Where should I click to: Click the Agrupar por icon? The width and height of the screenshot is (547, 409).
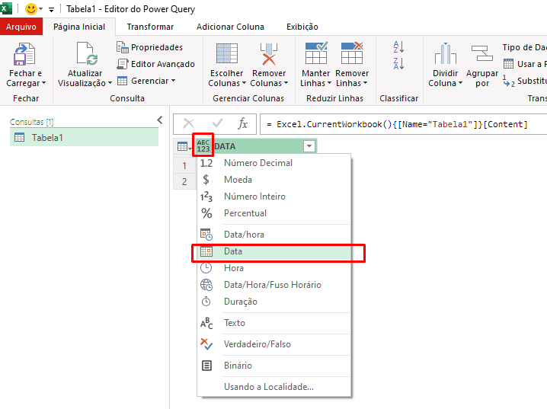point(481,53)
